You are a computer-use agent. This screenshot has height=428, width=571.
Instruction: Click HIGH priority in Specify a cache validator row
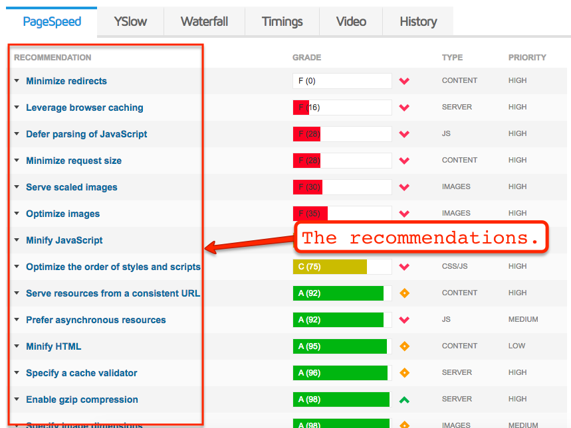point(517,372)
